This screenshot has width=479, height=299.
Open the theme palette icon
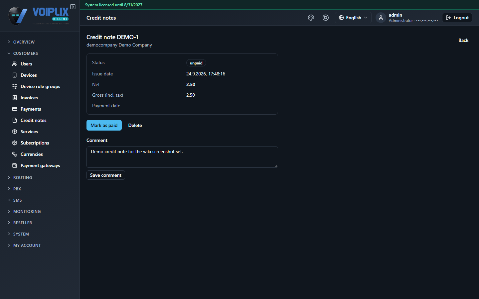point(311,18)
